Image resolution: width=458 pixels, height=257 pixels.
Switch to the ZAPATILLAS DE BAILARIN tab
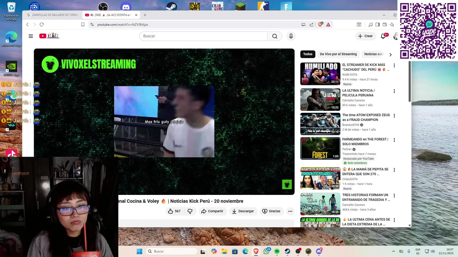(x=53, y=15)
